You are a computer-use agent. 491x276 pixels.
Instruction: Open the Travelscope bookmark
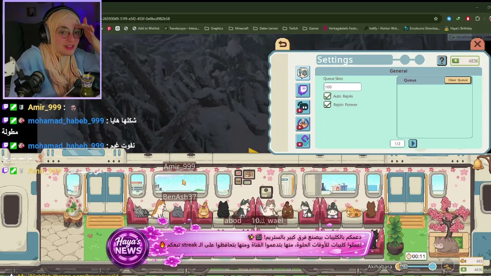point(181,28)
